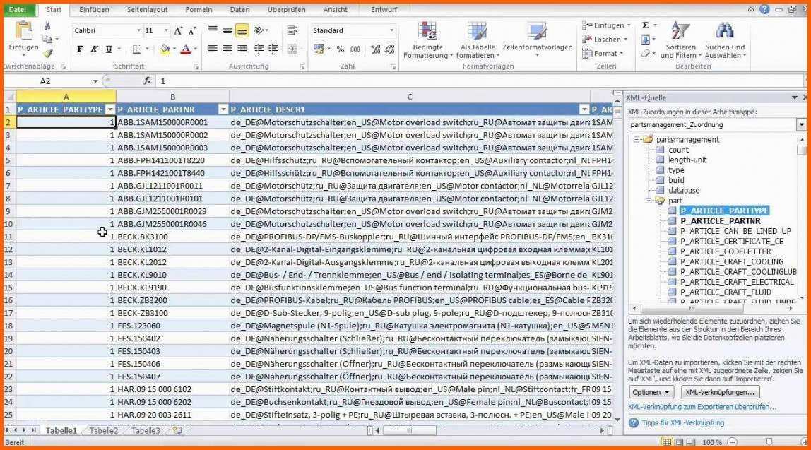The height and width of the screenshot is (450, 811).
Task: Click the Einfügen paste clipboard icon
Action: pyautogui.click(x=23, y=31)
